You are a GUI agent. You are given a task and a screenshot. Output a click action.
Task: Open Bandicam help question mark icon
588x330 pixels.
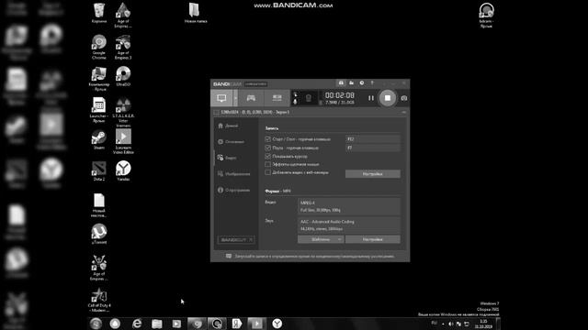(x=372, y=83)
